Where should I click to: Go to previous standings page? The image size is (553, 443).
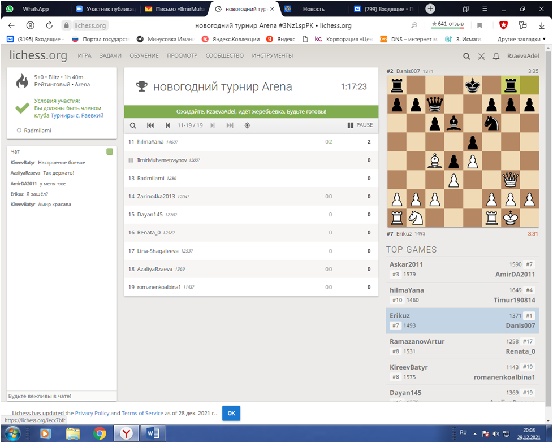click(x=168, y=125)
